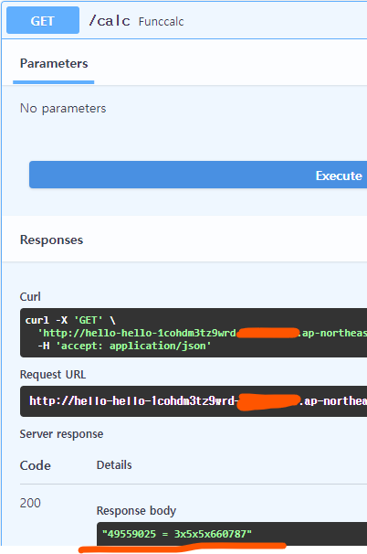Screen dimensions: 367x554
Task: Click the 'No parameters' text
Action: (x=63, y=108)
